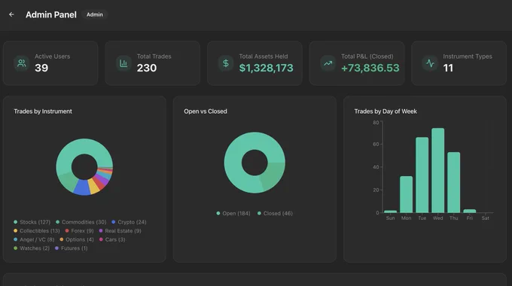Click the Angel / VC (8) legend entry
Image resolution: width=512 pixels, height=286 pixels.
tap(34, 239)
